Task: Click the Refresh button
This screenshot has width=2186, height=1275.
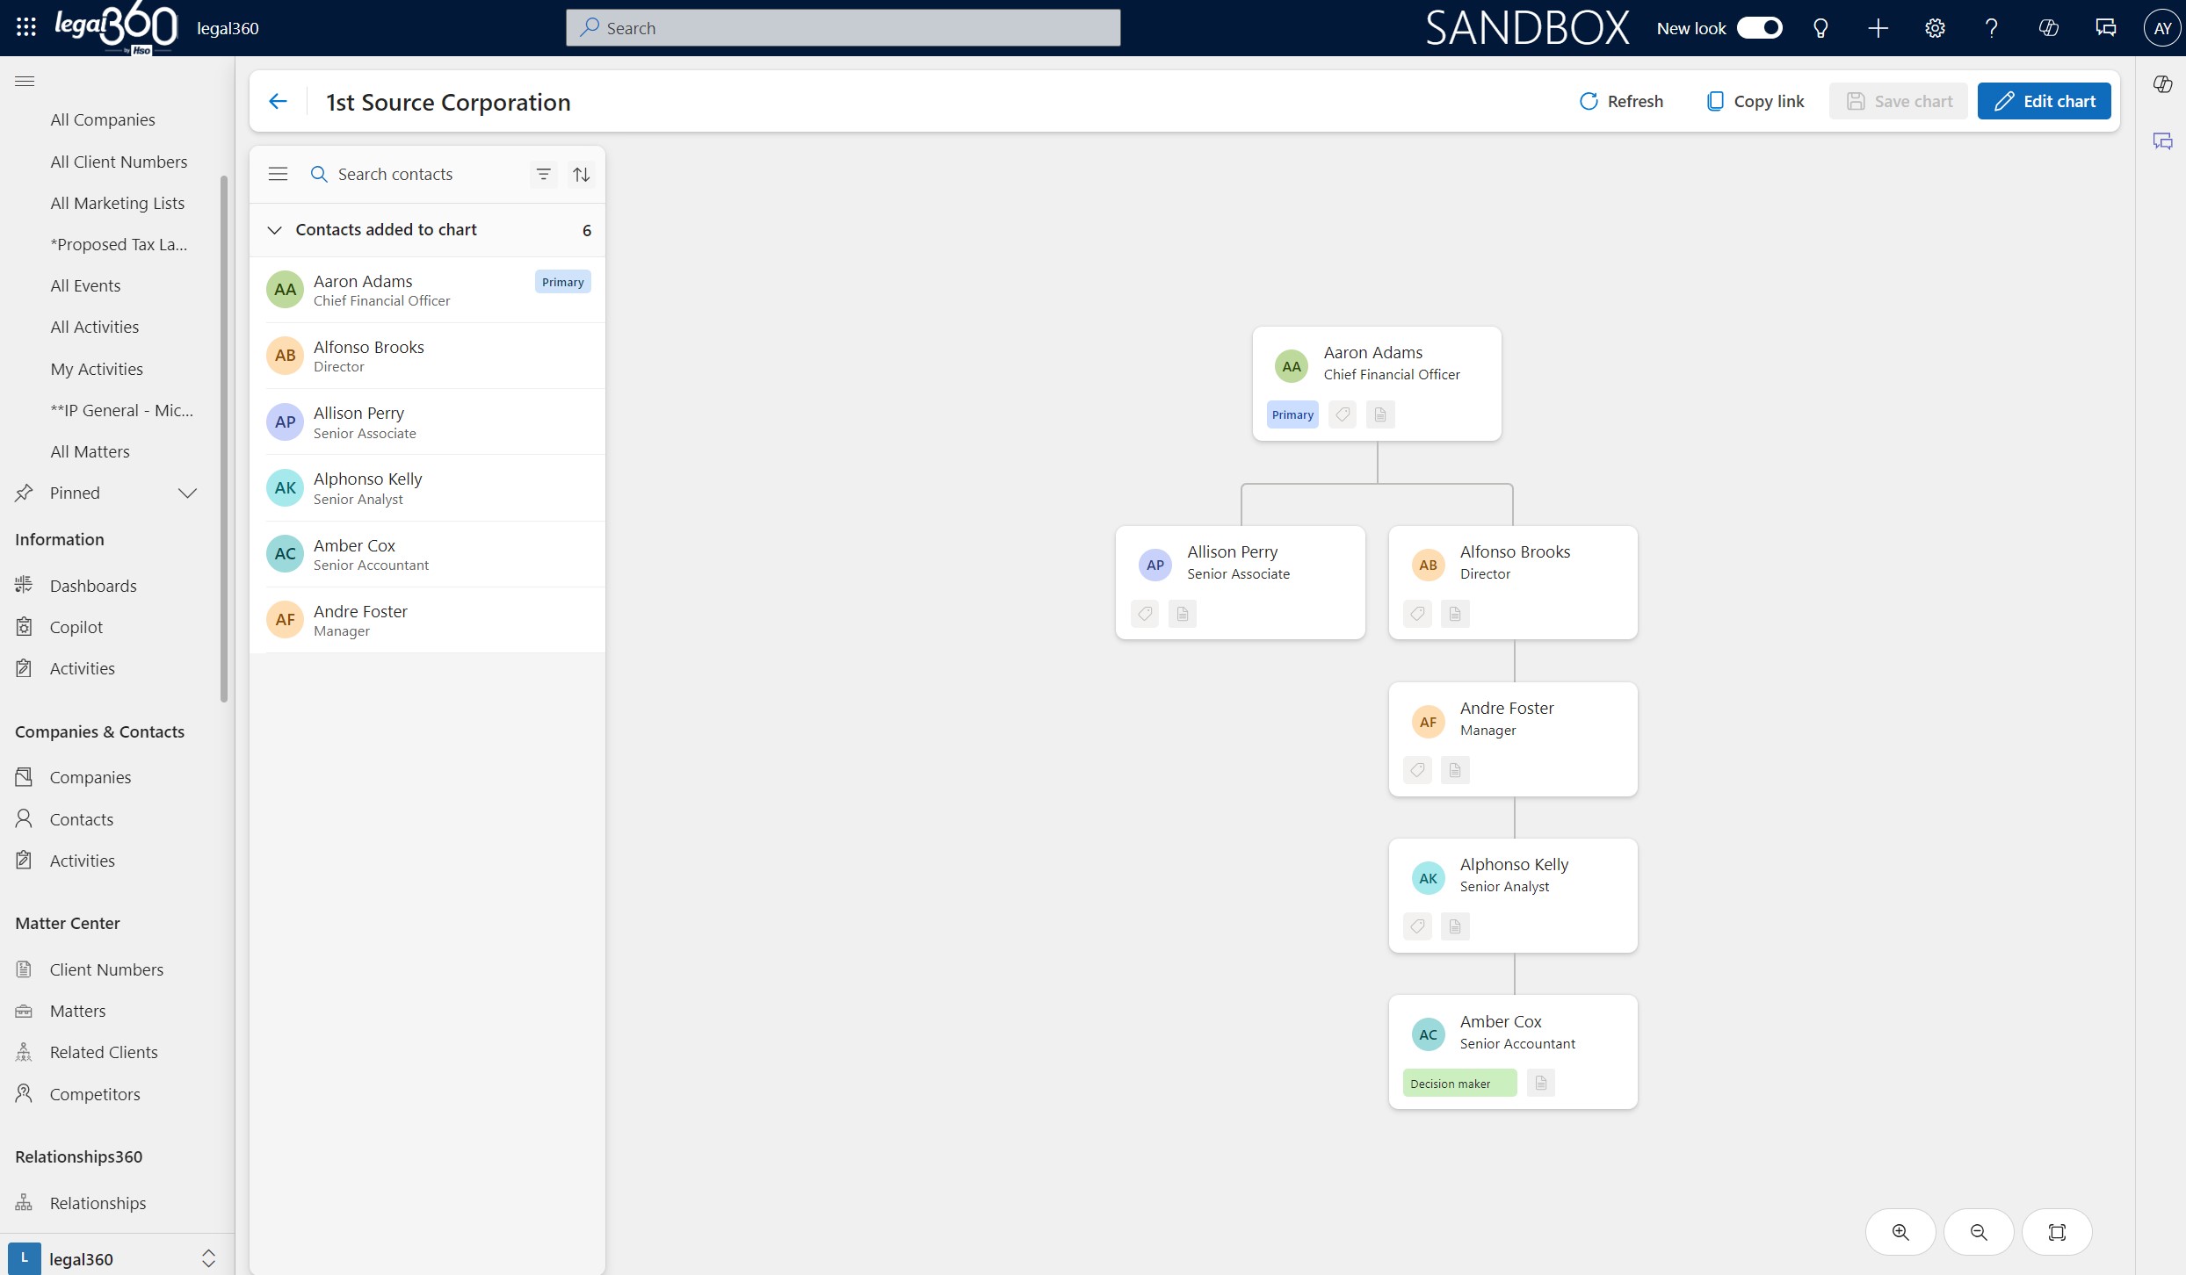Action: tap(1621, 101)
